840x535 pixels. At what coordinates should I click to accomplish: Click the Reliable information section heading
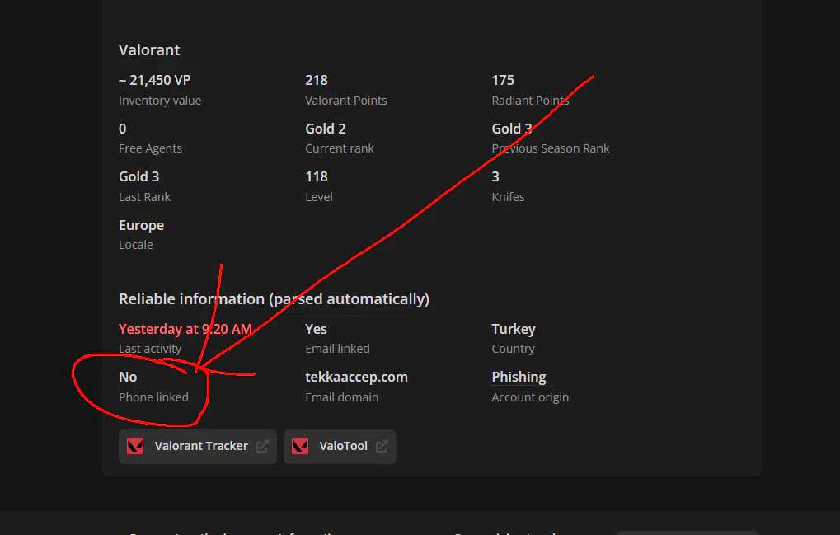[x=274, y=298]
